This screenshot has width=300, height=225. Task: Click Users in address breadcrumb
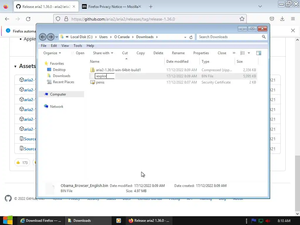click(103, 37)
